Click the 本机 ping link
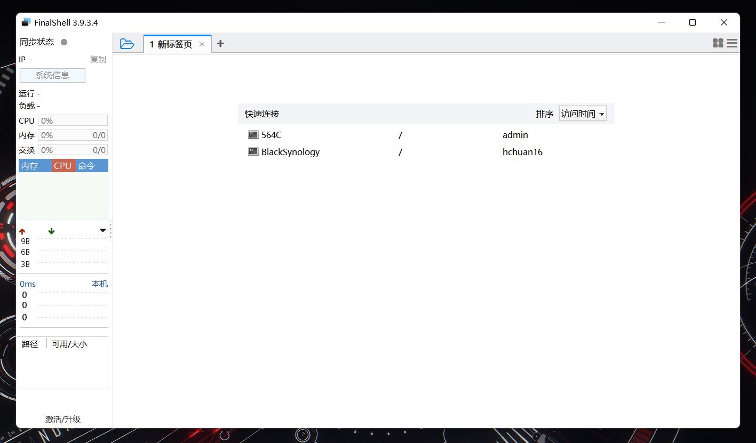Image resolution: width=756 pixels, height=443 pixels. click(x=100, y=284)
